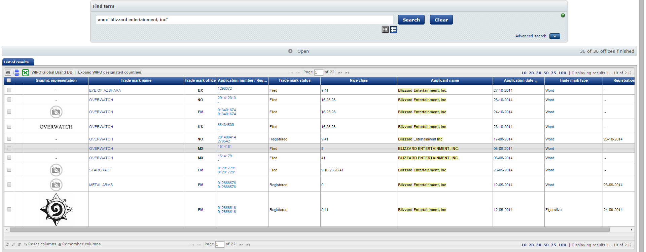Check the OVERWATCH 1514181 row checkbox
Viewport: 646px width, 252px height.
tap(9, 148)
